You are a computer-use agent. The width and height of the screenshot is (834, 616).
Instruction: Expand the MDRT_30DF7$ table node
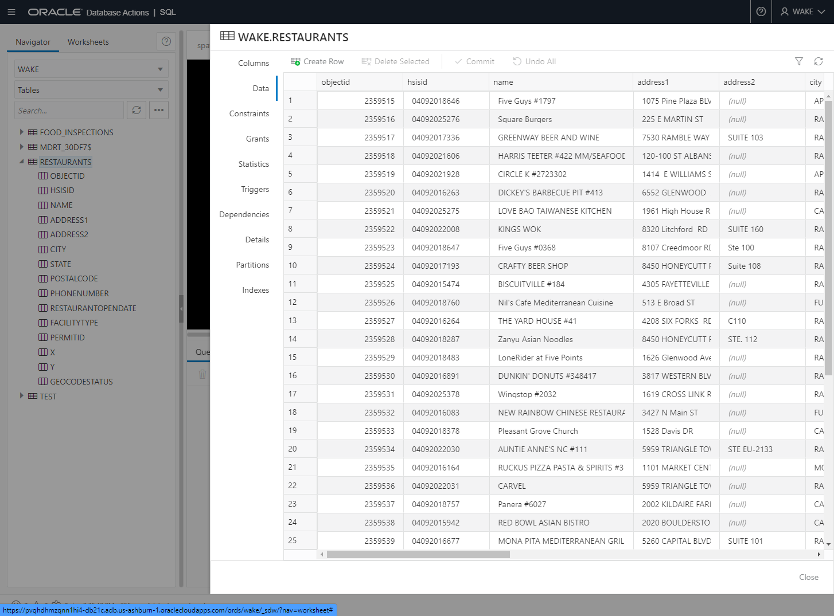(22, 147)
